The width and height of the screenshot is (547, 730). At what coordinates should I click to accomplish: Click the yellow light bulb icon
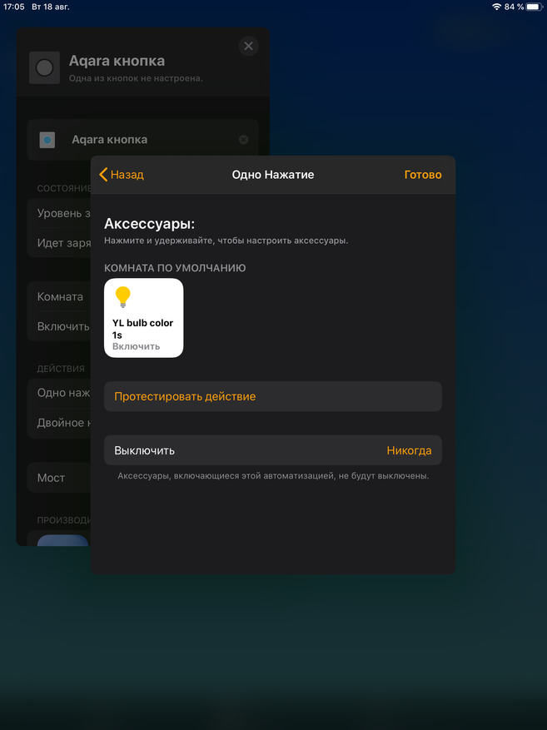coord(123,297)
